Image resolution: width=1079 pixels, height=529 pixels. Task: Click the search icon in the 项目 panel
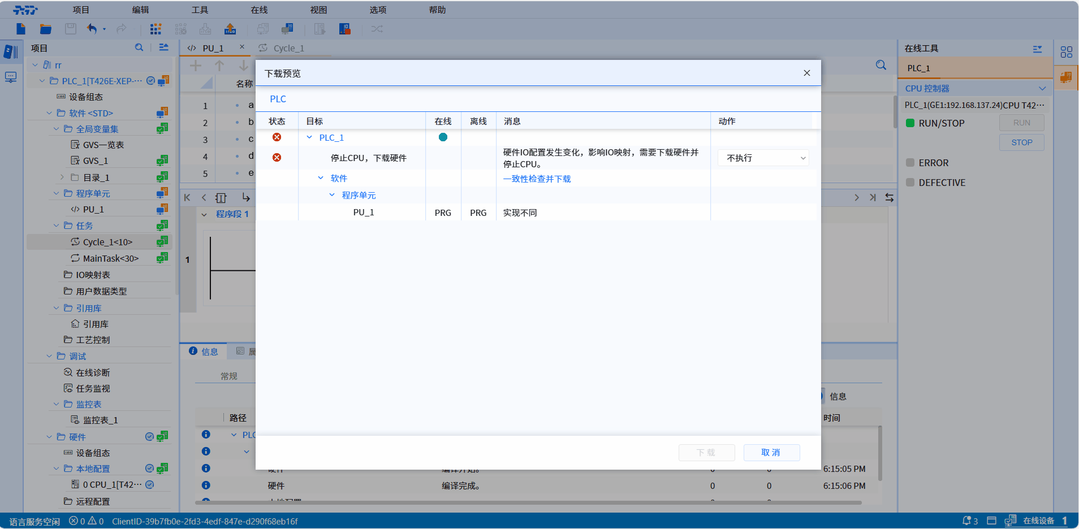point(139,48)
